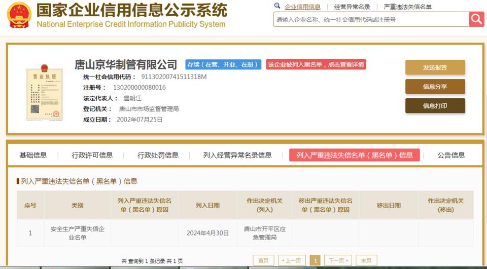The width and height of the screenshot is (487, 269).
Task: Jump to first page with 首页
Action: click(263, 260)
